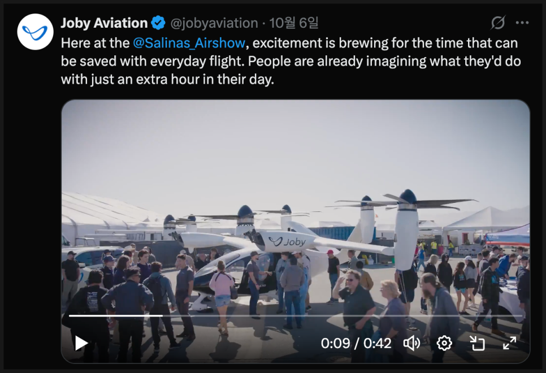Click the 0:09 / 0:42 time display
546x373 pixels.
point(356,343)
